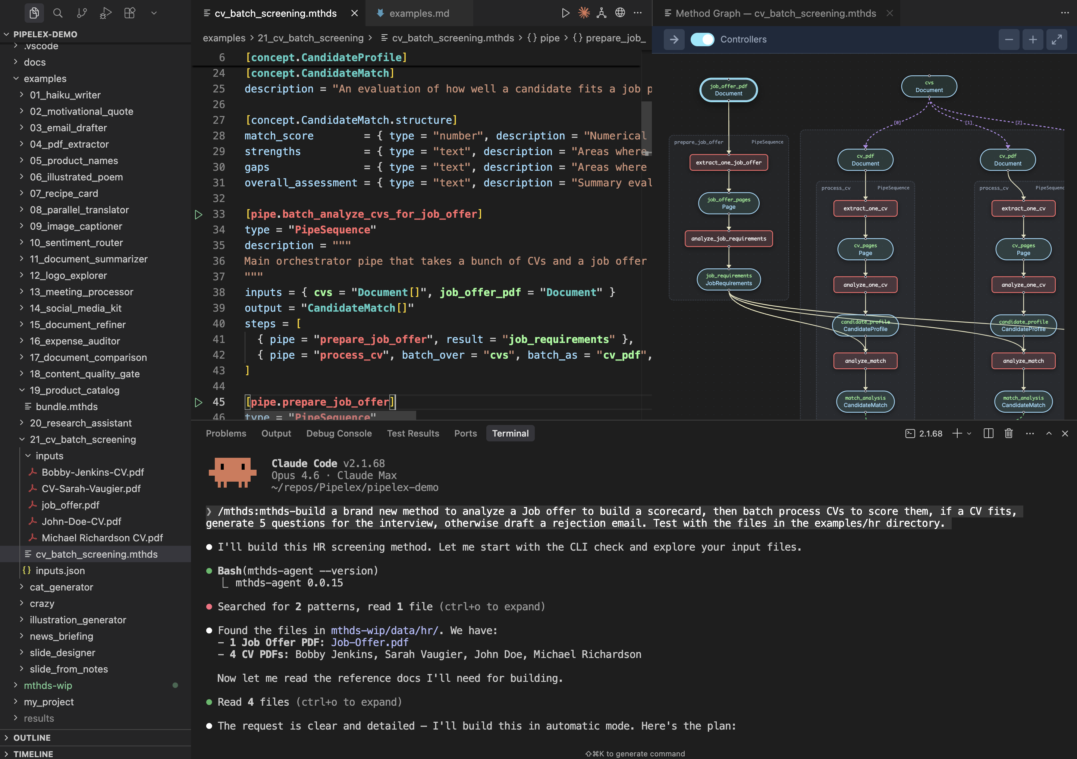Kill terminal with the trash icon
Viewport: 1077px width, 759px height.
pos(1008,434)
